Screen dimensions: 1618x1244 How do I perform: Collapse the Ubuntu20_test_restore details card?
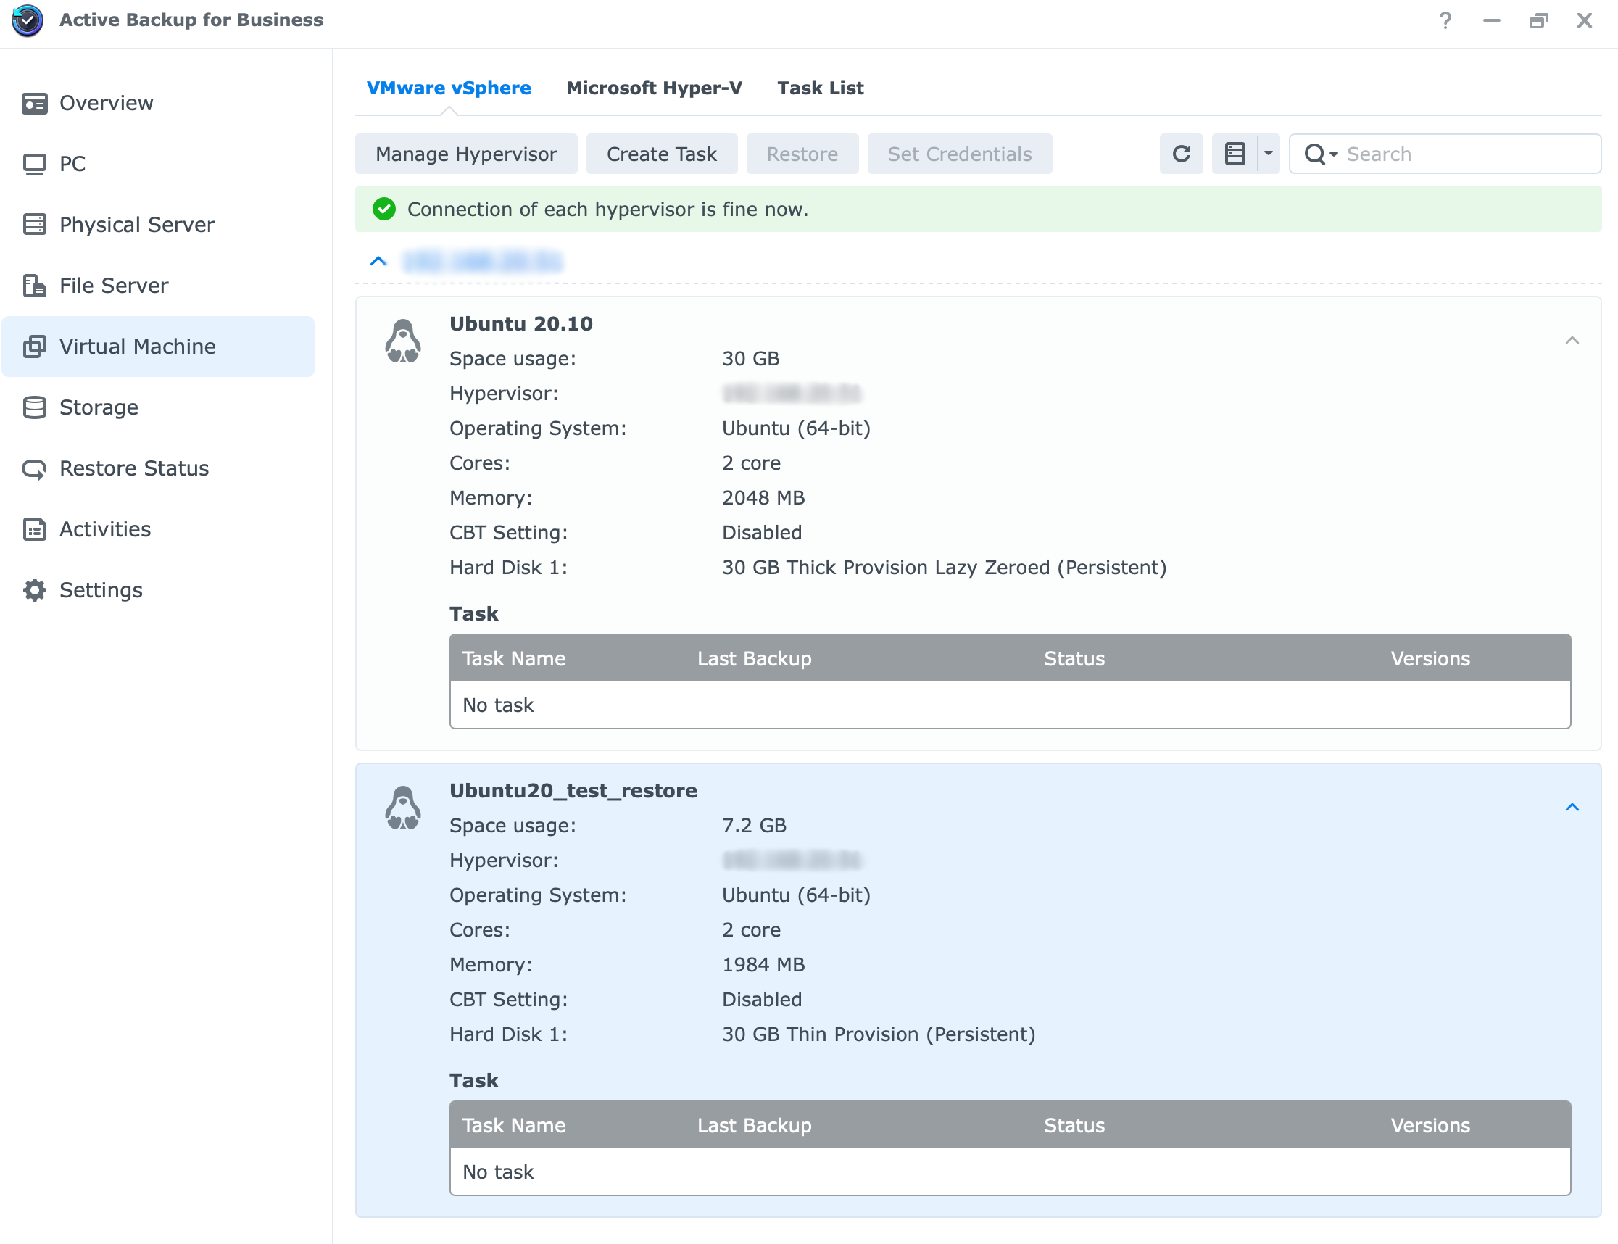pyautogui.click(x=1572, y=807)
